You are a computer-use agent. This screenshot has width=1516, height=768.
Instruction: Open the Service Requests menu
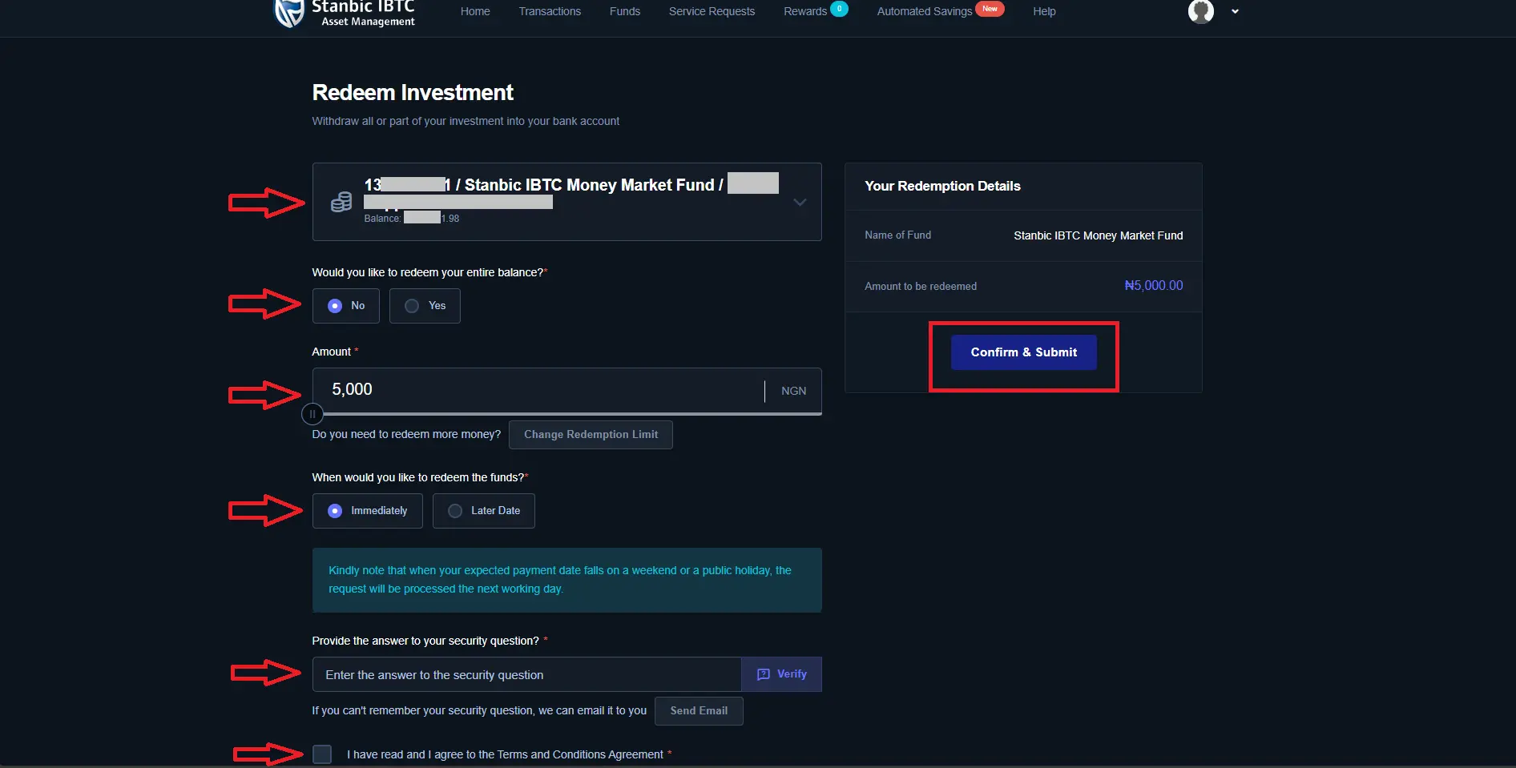pos(711,11)
